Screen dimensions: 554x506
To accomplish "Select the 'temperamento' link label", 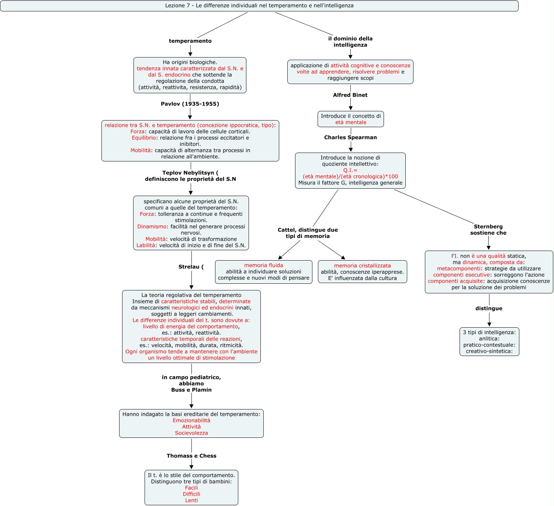I will tap(190, 41).
